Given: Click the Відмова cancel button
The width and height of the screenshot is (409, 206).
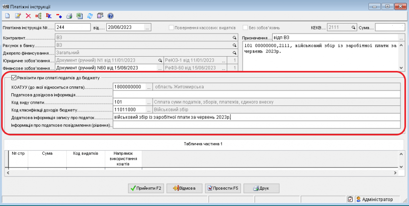Looking at the screenshot, I should pyautogui.click(x=184, y=188).
